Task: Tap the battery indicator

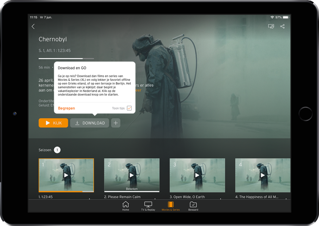Action: pyautogui.click(x=286, y=17)
